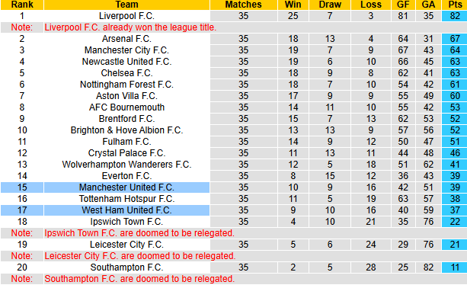Click the highlighted rank 15 cell
This screenshot has height=285, width=467.
point(22,187)
